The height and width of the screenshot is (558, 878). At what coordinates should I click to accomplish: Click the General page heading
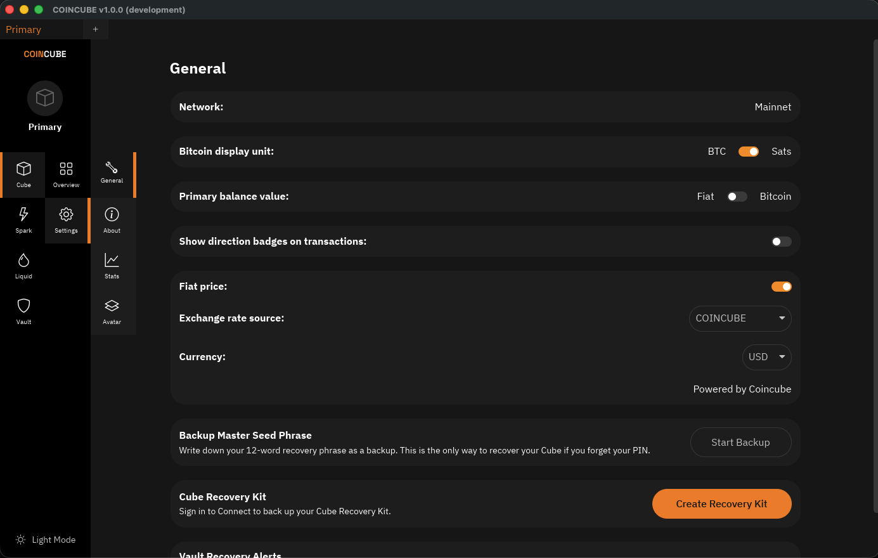pos(198,68)
